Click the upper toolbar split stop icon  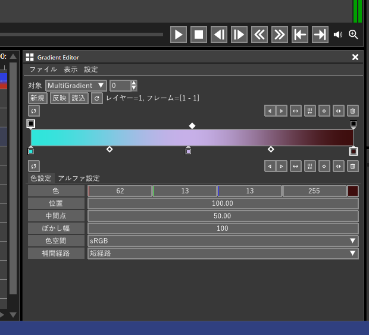[x=339, y=111]
